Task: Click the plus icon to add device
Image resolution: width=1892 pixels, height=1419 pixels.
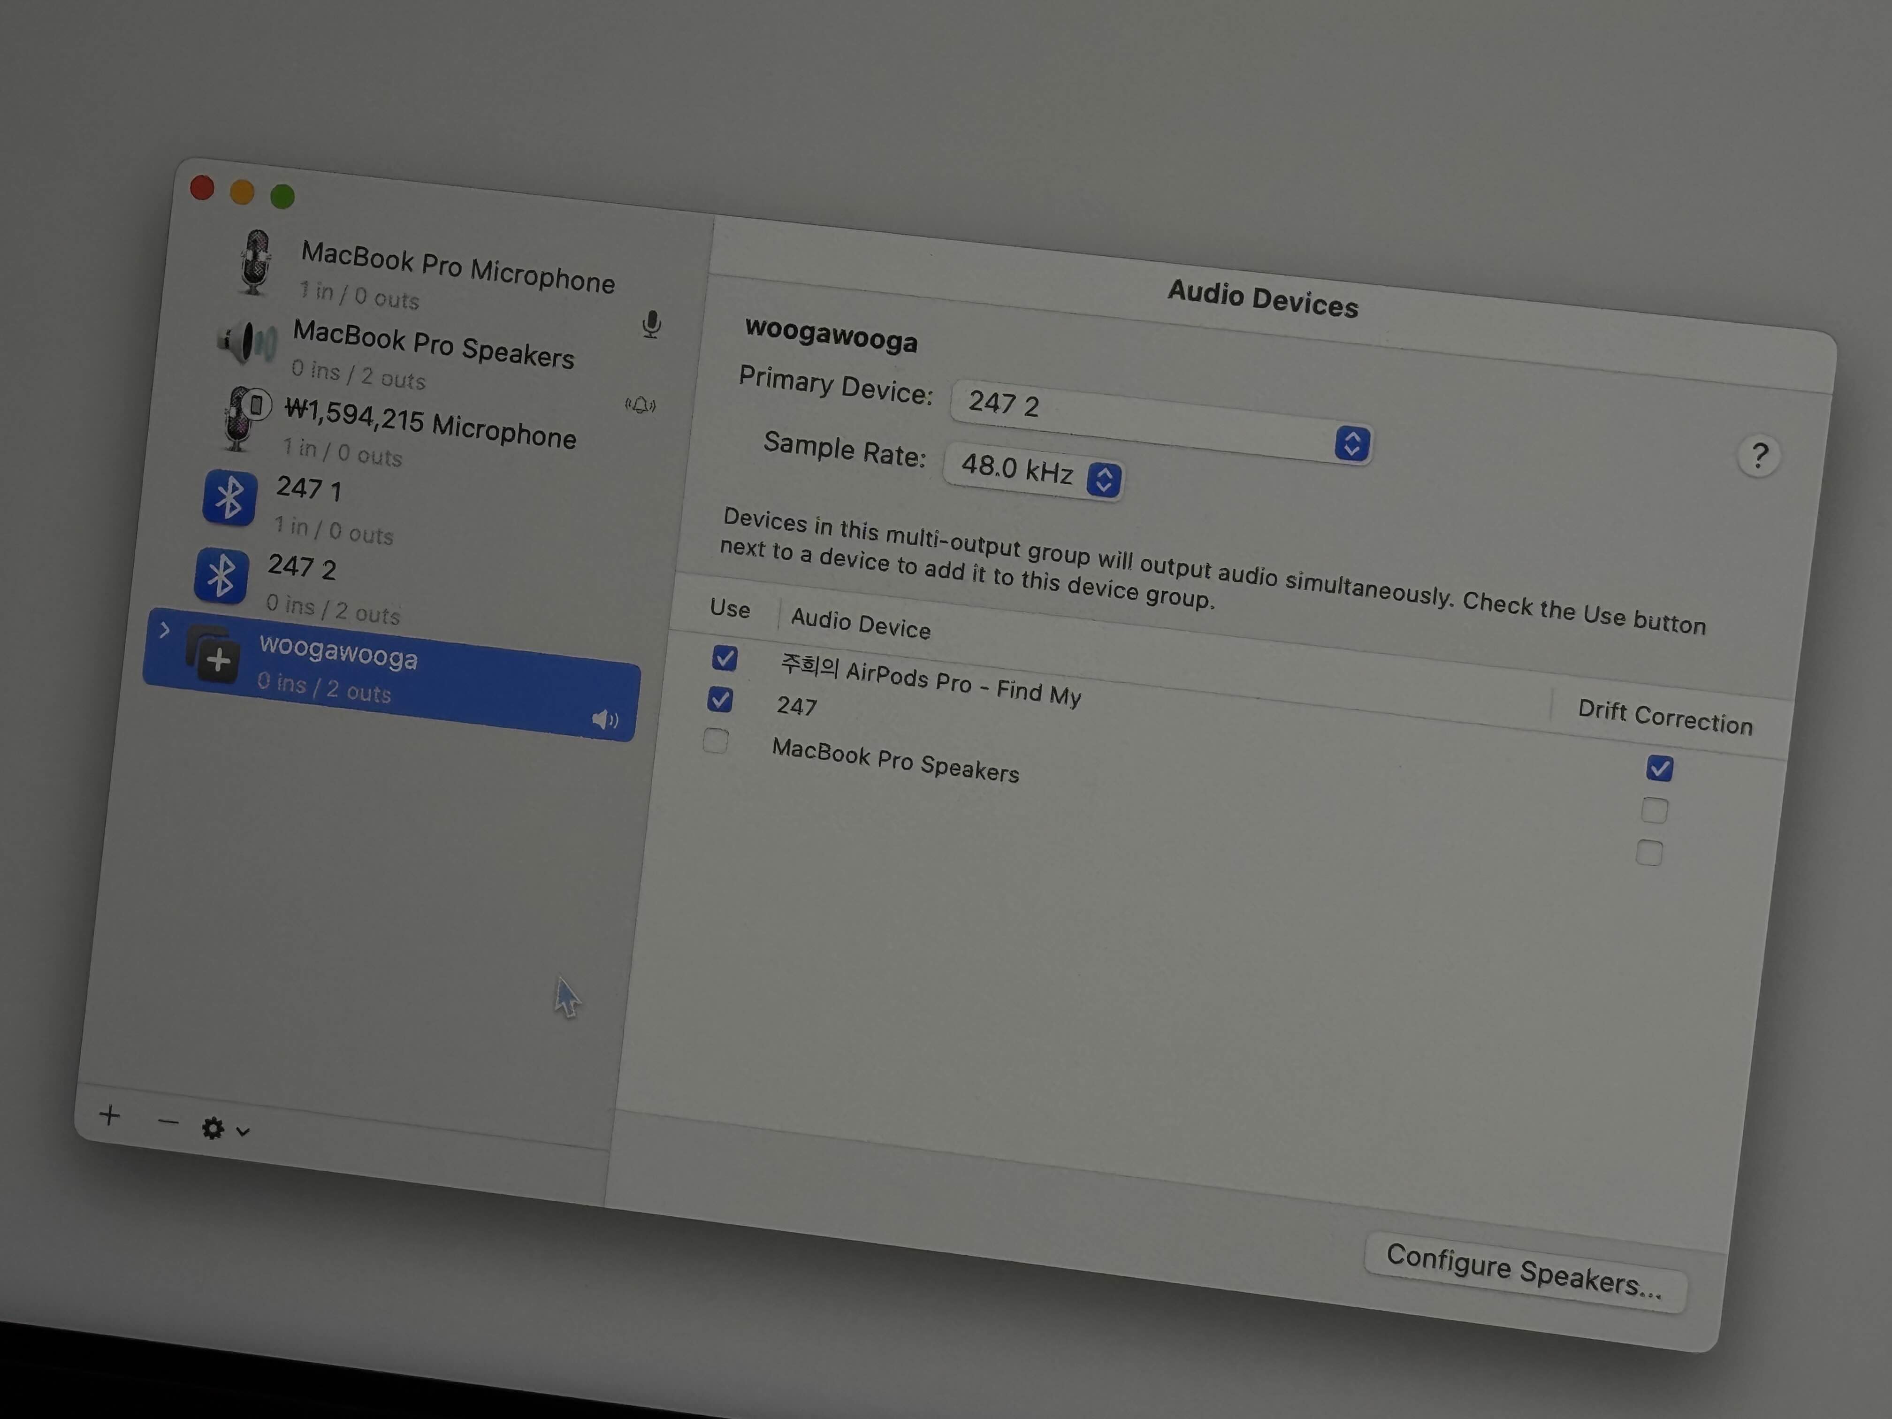Action: point(109,1114)
